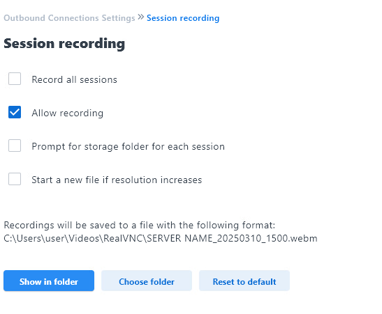Click the Allow recording label text
Image resolution: width=382 pixels, height=314 pixels.
(68, 113)
